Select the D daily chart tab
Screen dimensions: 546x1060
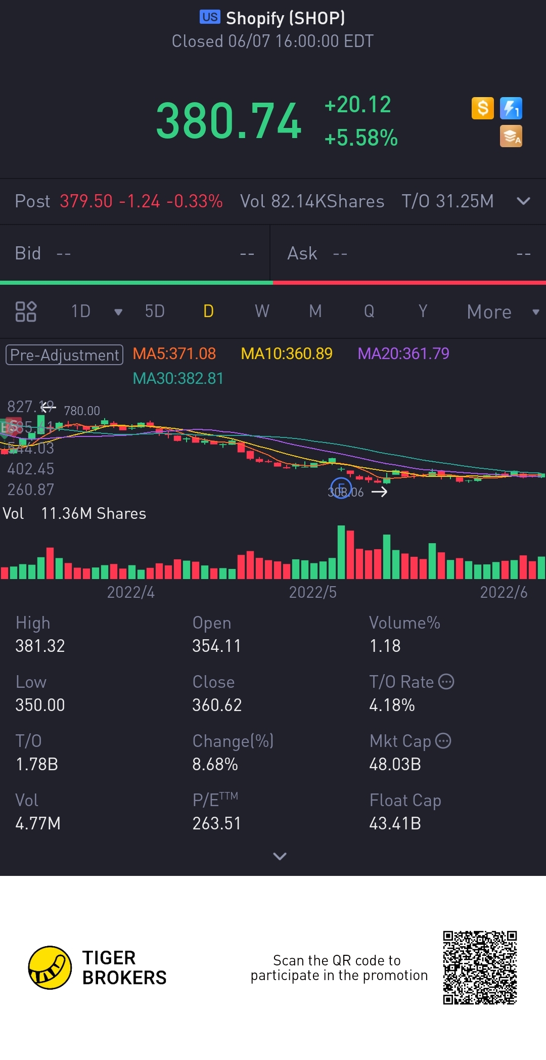coord(208,312)
